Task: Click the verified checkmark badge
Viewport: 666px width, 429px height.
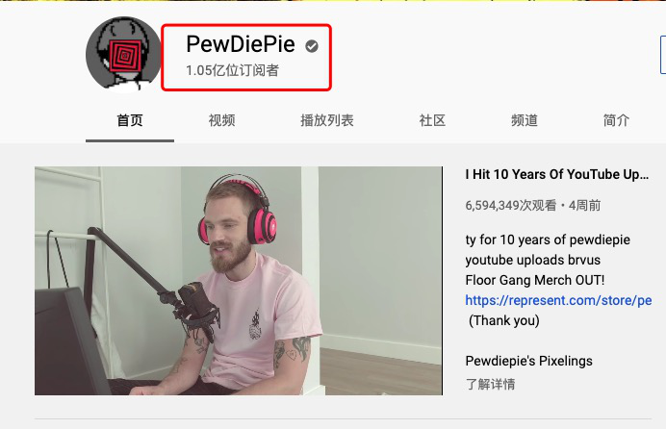Action: pos(312,46)
